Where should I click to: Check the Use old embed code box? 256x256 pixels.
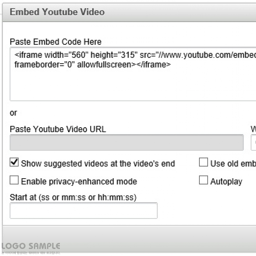pyautogui.click(x=204, y=163)
